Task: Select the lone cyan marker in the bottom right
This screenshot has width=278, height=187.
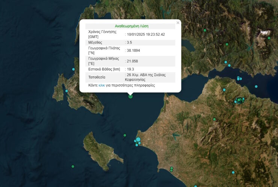Action: coord(233,172)
